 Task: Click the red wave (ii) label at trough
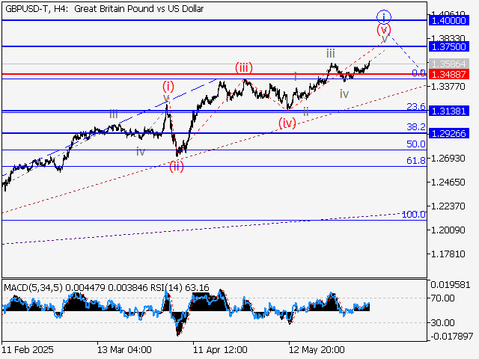pos(177,166)
